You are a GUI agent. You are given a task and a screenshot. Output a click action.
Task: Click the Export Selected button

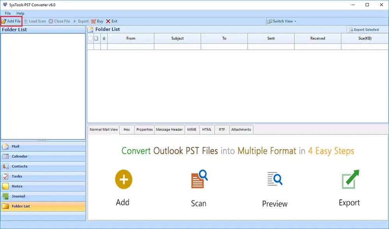click(x=364, y=30)
